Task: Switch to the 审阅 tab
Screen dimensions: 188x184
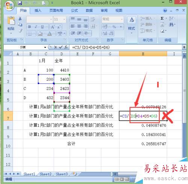Action: click(x=104, y=11)
